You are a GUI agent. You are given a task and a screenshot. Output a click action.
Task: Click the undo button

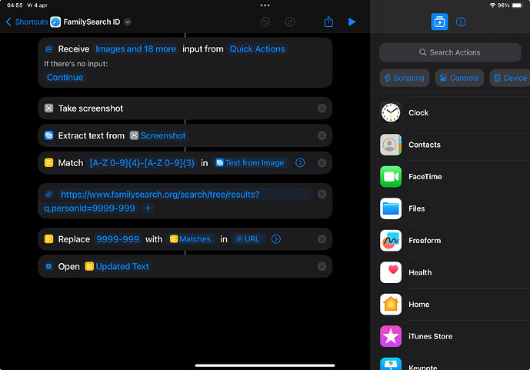(265, 22)
